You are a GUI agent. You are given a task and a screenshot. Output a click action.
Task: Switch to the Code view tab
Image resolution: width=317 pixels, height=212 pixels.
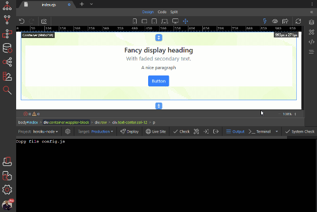pyautogui.click(x=162, y=12)
